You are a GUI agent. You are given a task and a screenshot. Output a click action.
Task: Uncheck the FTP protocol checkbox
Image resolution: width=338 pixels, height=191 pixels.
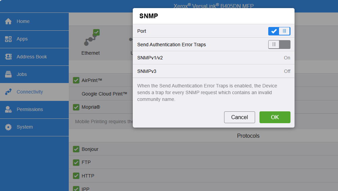76,162
